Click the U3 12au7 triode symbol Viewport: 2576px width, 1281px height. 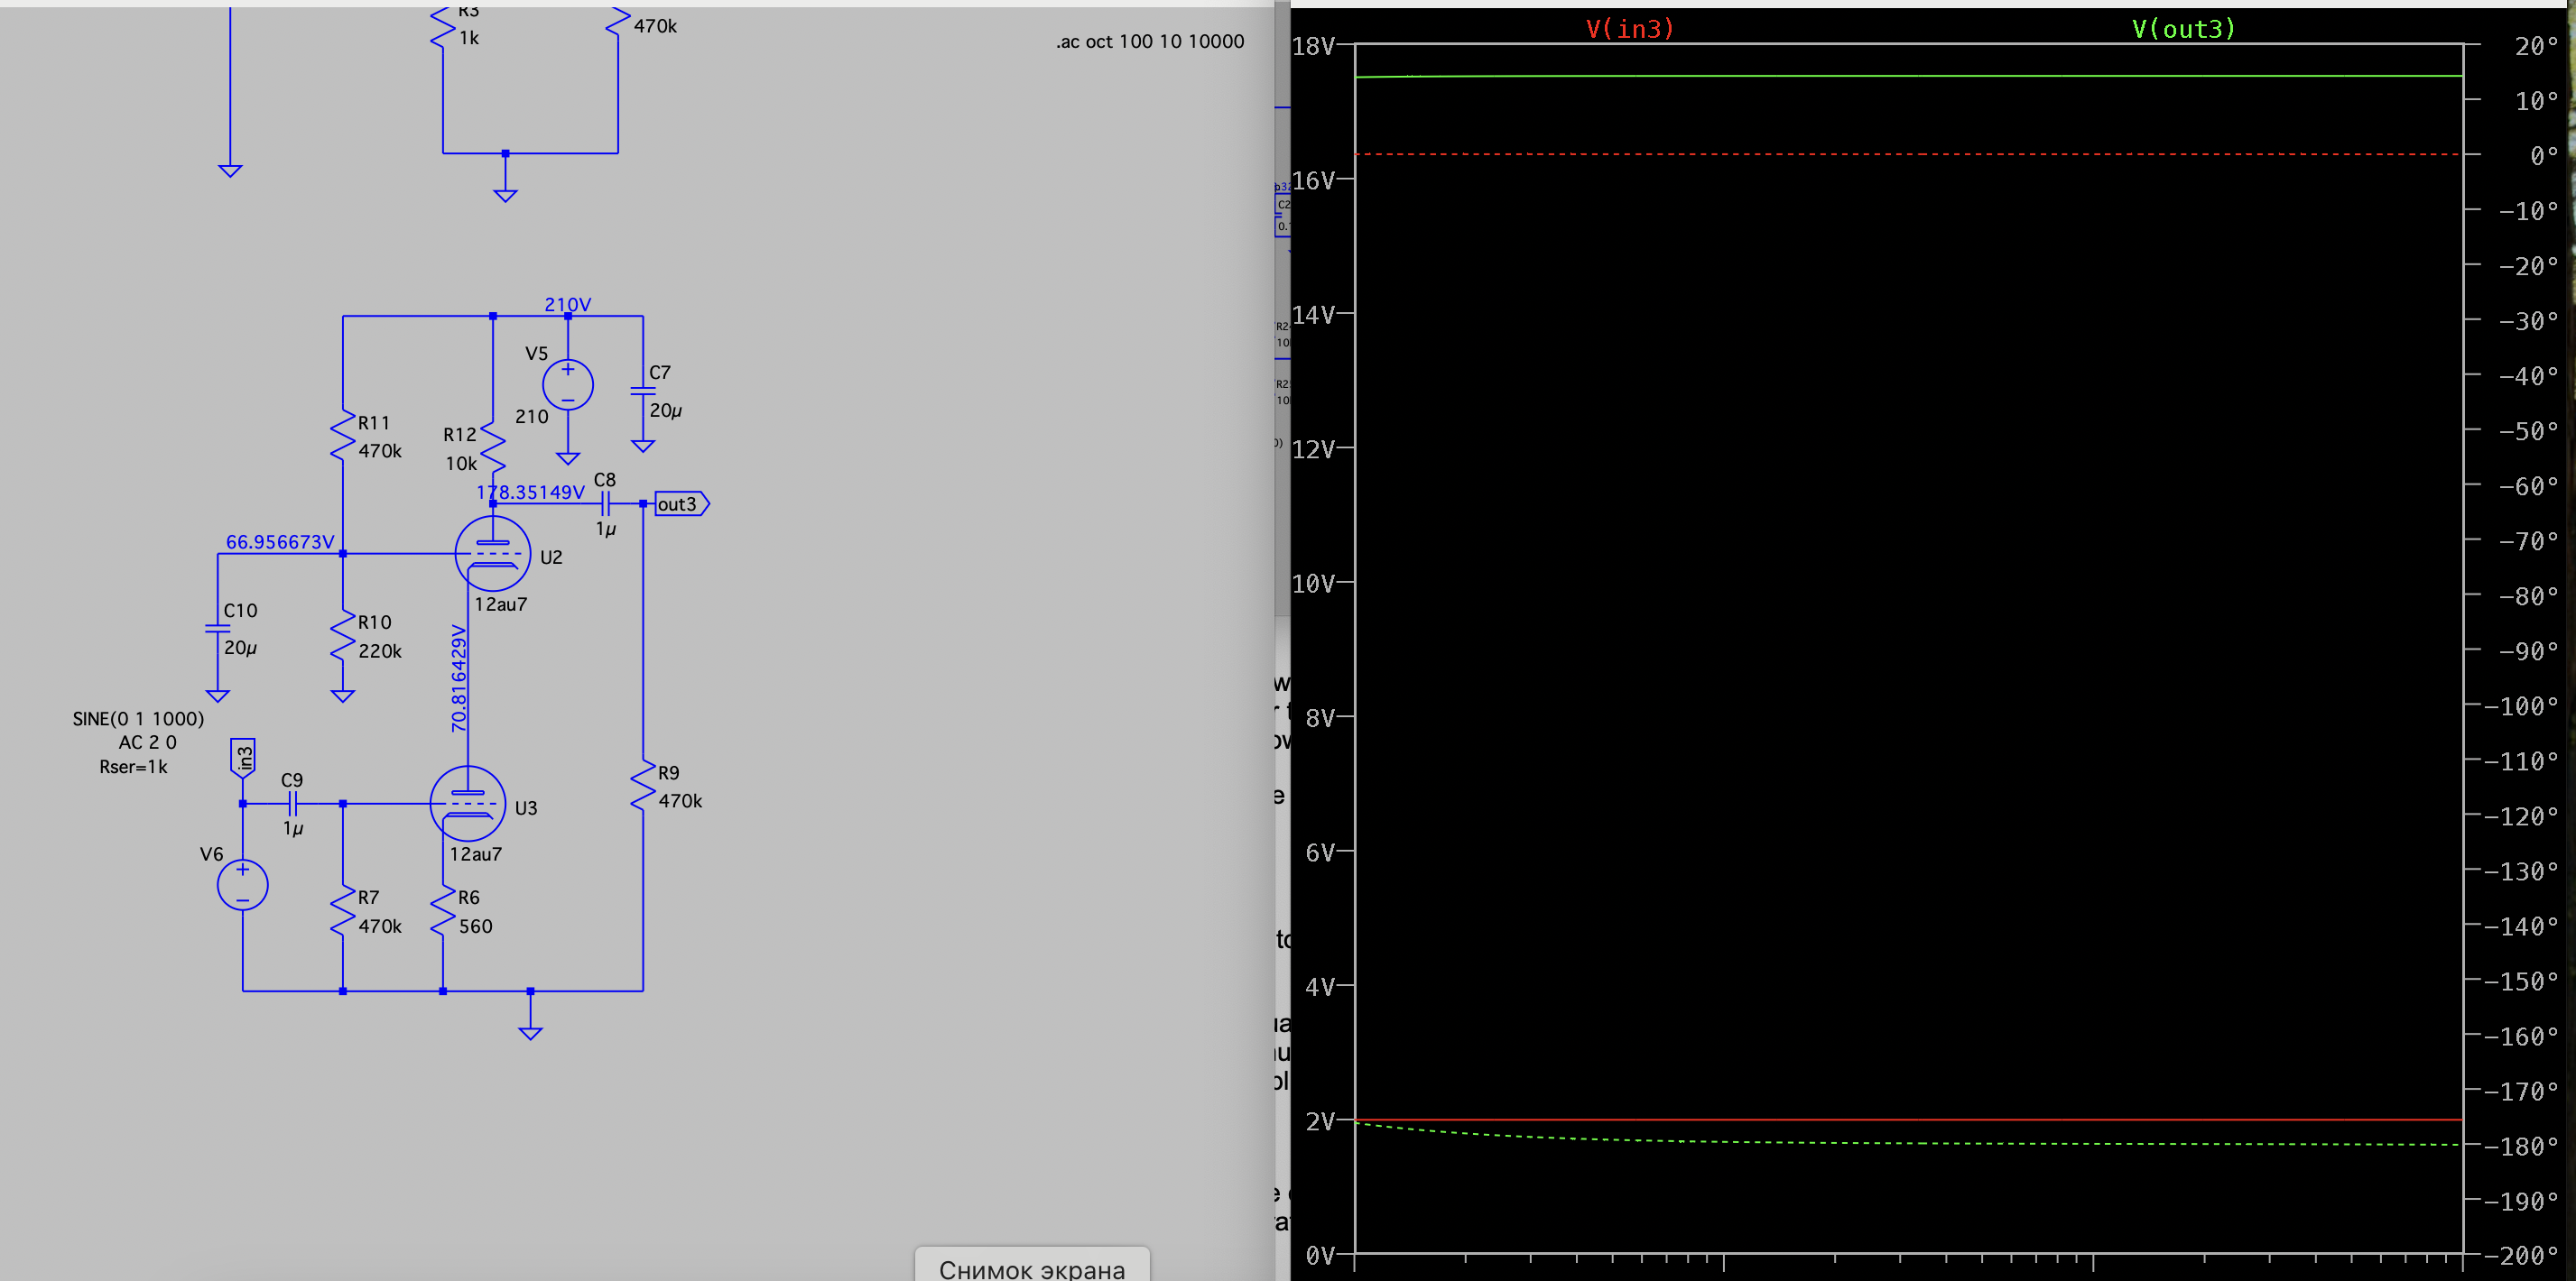point(467,804)
